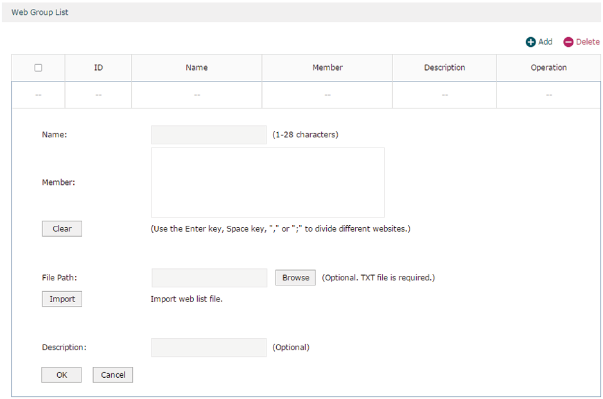Click the Operation column header
Viewport: 603px width, 399px height.
(x=549, y=67)
